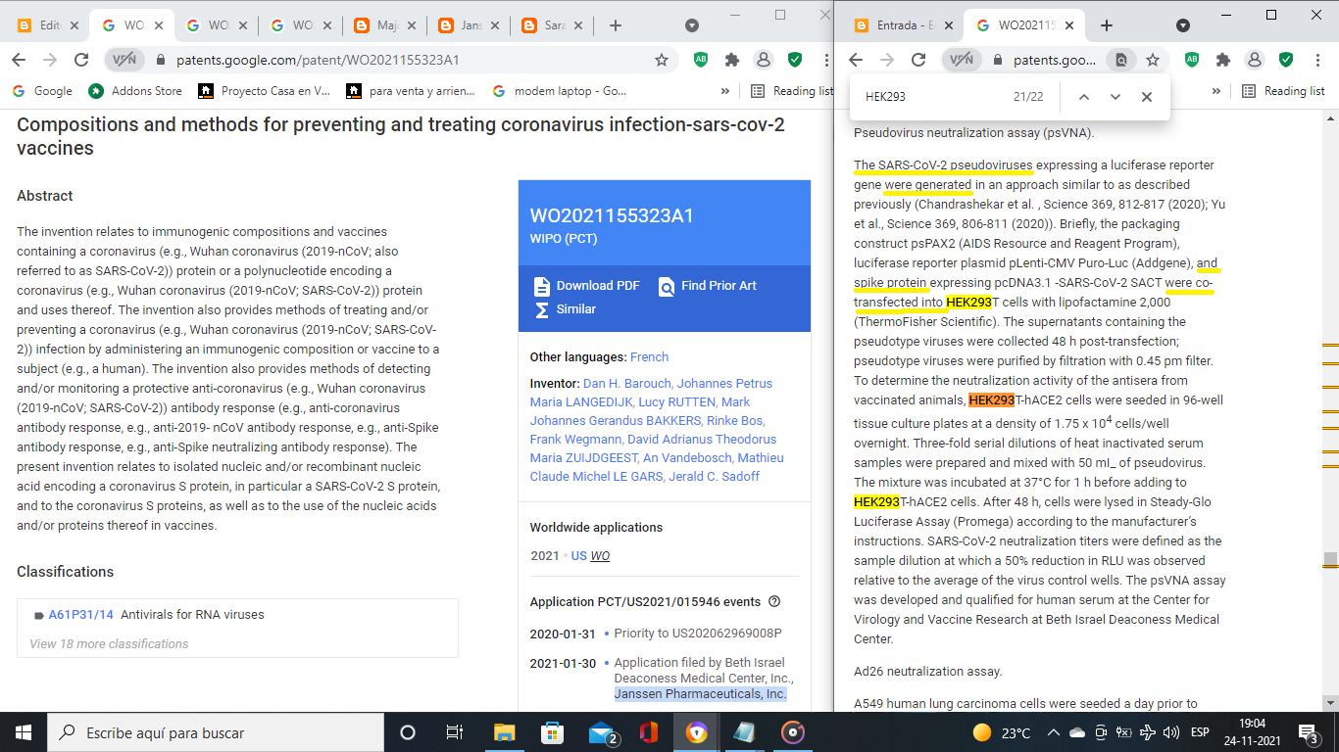Show hidden system tray icons
1339x752 pixels.
coord(1053,732)
